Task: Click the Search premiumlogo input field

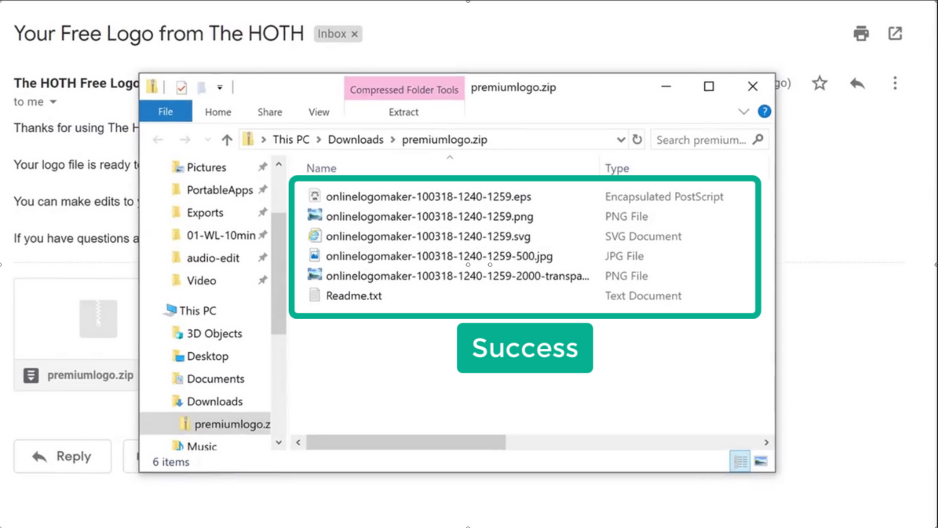Action: coord(701,139)
